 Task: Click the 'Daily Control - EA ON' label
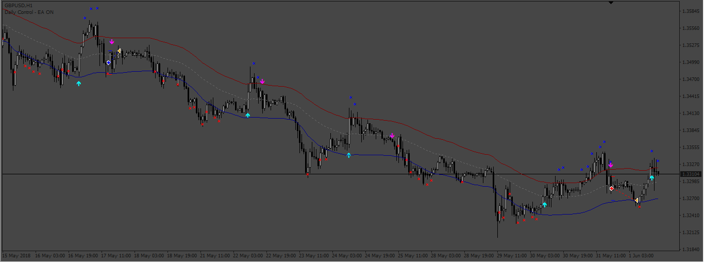tap(29, 12)
